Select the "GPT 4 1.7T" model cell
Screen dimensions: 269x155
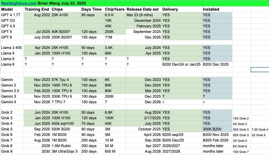pos(12,15)
